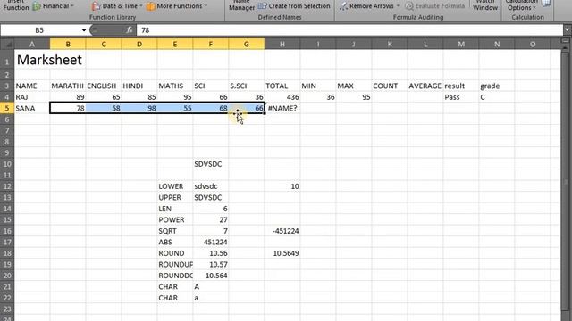Click the S.SCI header cell

[x=247, y=86]
